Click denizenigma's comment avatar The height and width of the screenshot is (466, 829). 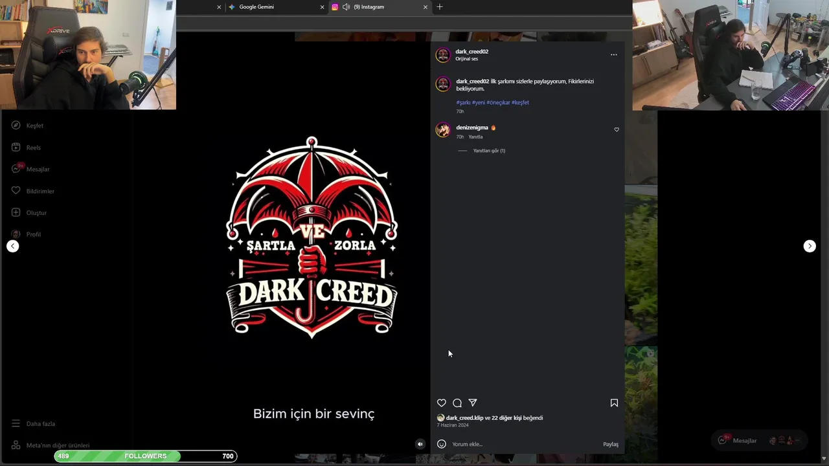[443, 130]
